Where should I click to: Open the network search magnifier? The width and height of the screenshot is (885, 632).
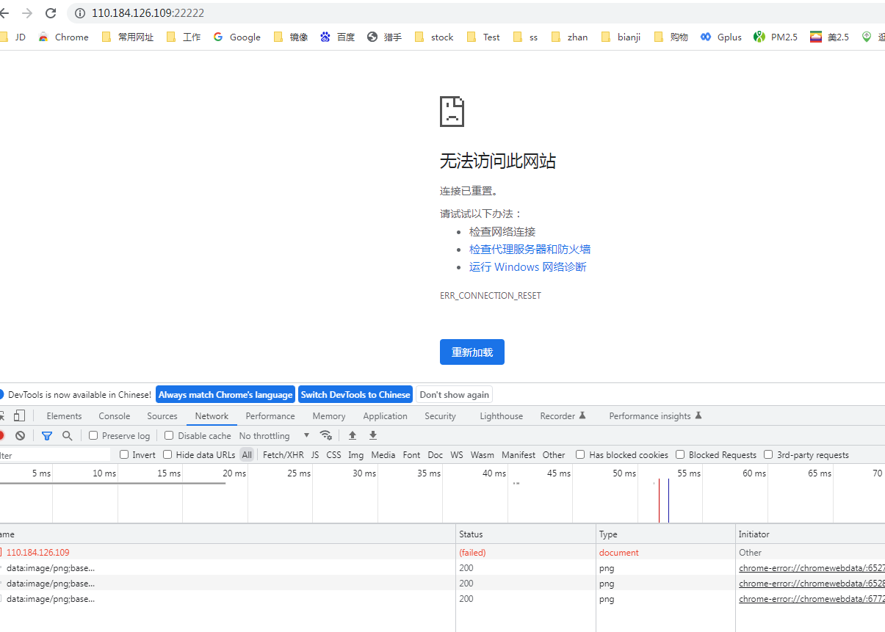[68, 435]
